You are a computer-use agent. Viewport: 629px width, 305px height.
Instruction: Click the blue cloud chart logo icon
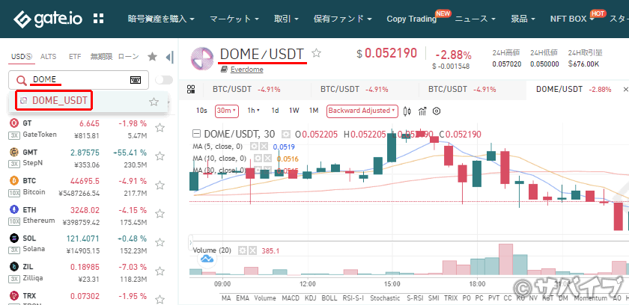(x=207, y=259)
